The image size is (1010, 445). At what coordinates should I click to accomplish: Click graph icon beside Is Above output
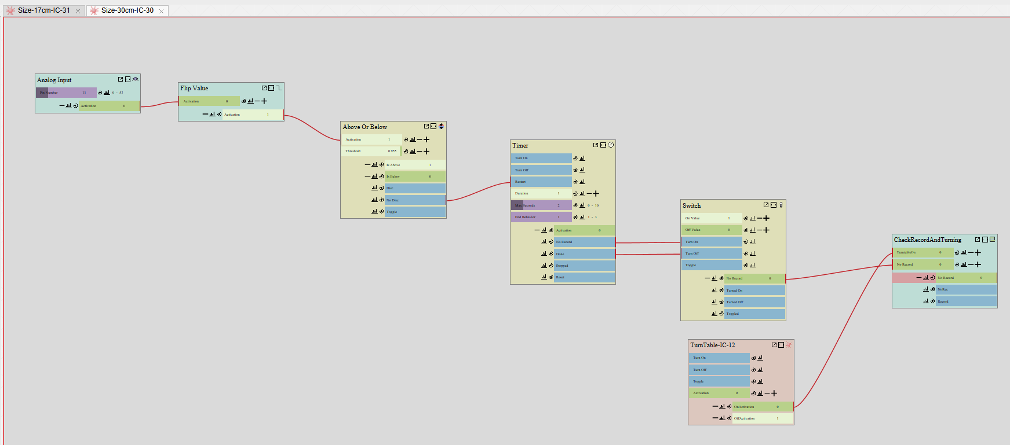coord(374,164)
